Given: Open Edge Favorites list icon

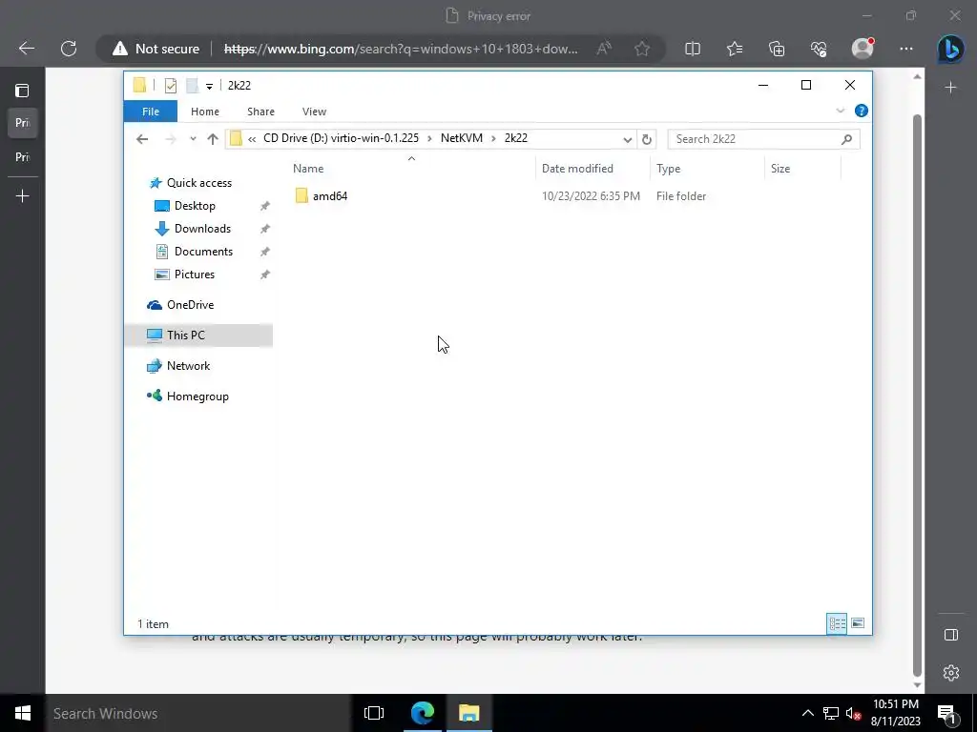Looking at the screenshot, I should [735, 49].
